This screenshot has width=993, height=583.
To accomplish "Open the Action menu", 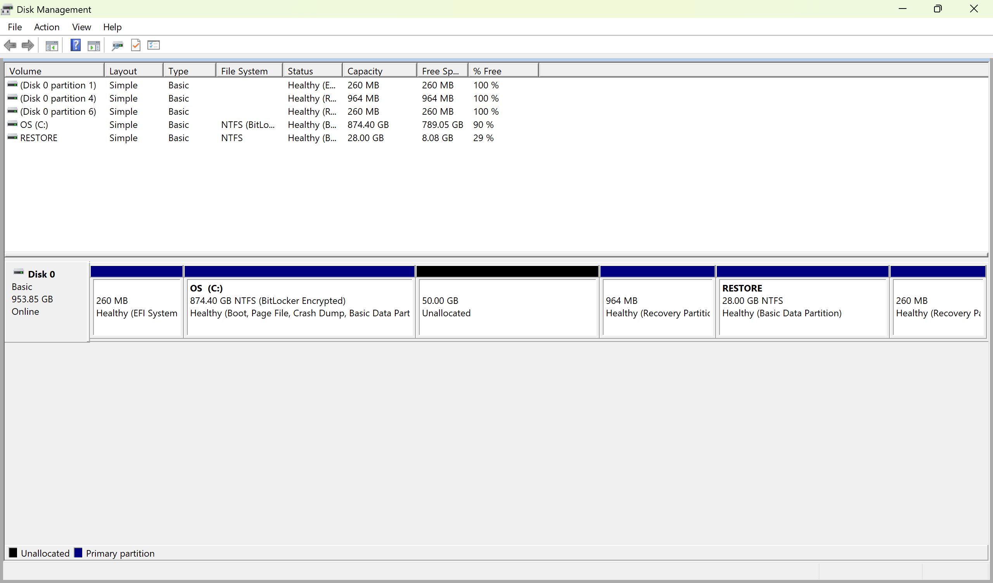I will coord(47,27).
